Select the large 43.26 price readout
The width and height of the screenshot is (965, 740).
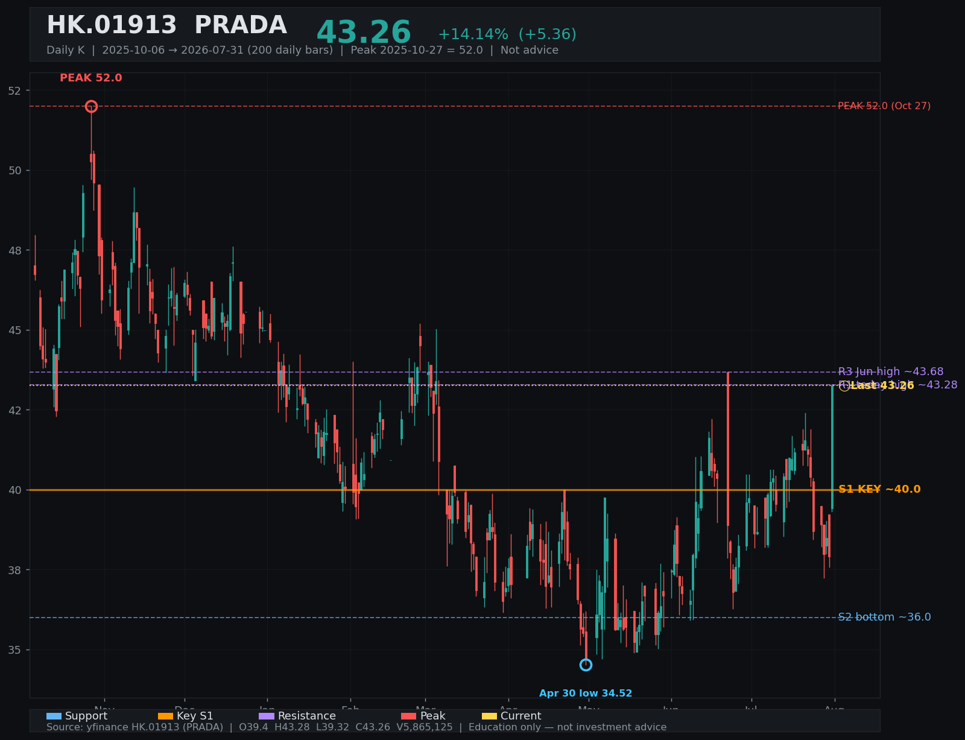coord(364,33)
